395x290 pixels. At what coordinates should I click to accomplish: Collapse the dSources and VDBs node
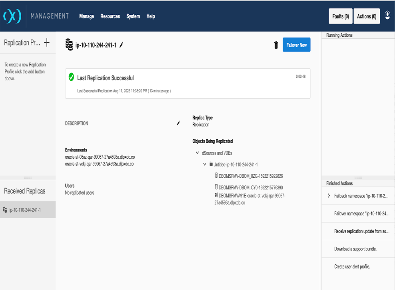[x=197, y=153]
